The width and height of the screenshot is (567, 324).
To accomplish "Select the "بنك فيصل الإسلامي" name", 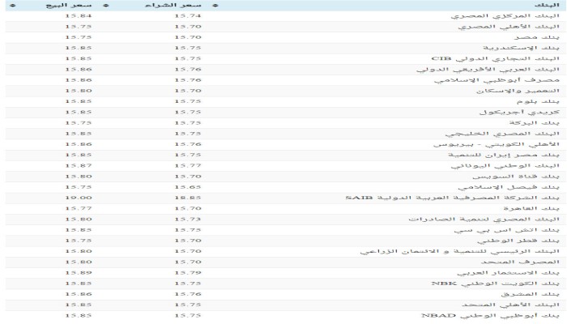I will tap(509, 187).
